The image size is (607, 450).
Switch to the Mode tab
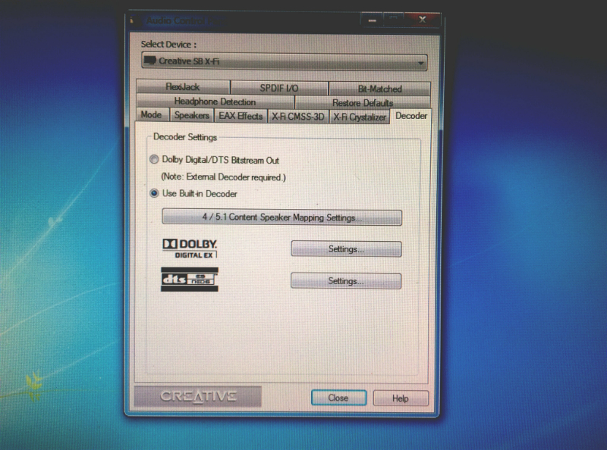(x=151, y=115)
